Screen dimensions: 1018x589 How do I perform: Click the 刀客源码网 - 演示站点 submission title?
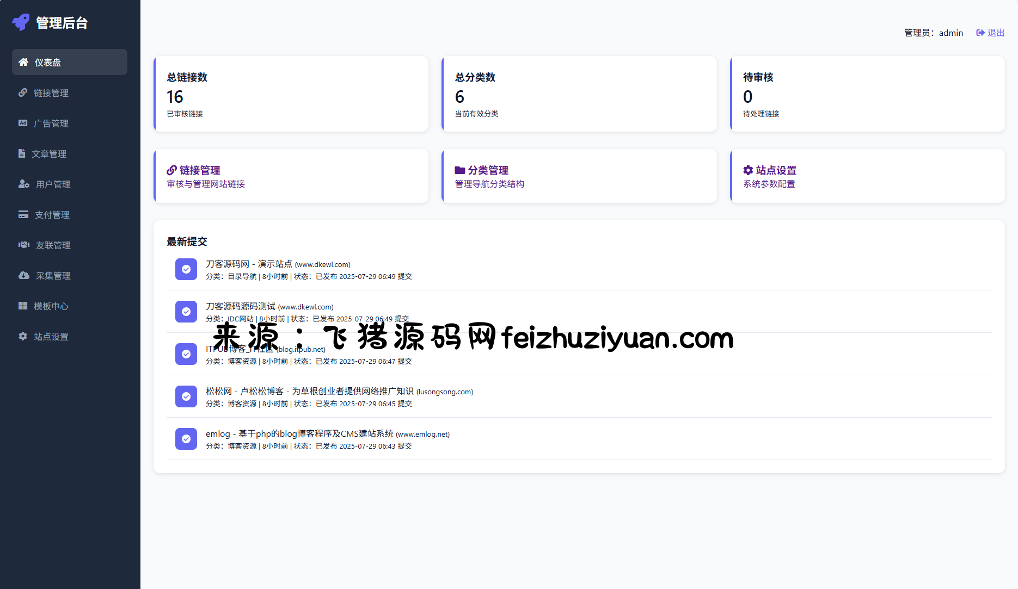(249, 264)
